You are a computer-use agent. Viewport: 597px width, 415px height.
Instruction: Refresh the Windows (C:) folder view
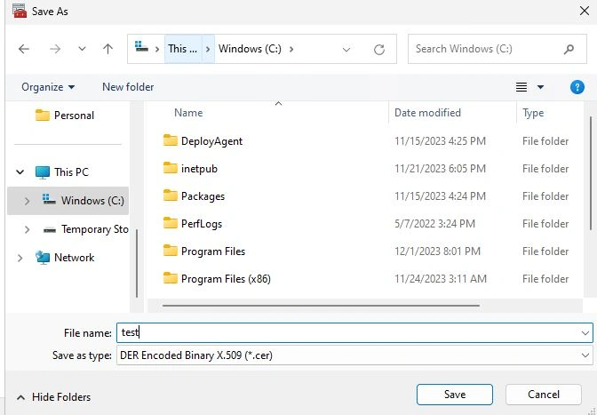(379, 50)
